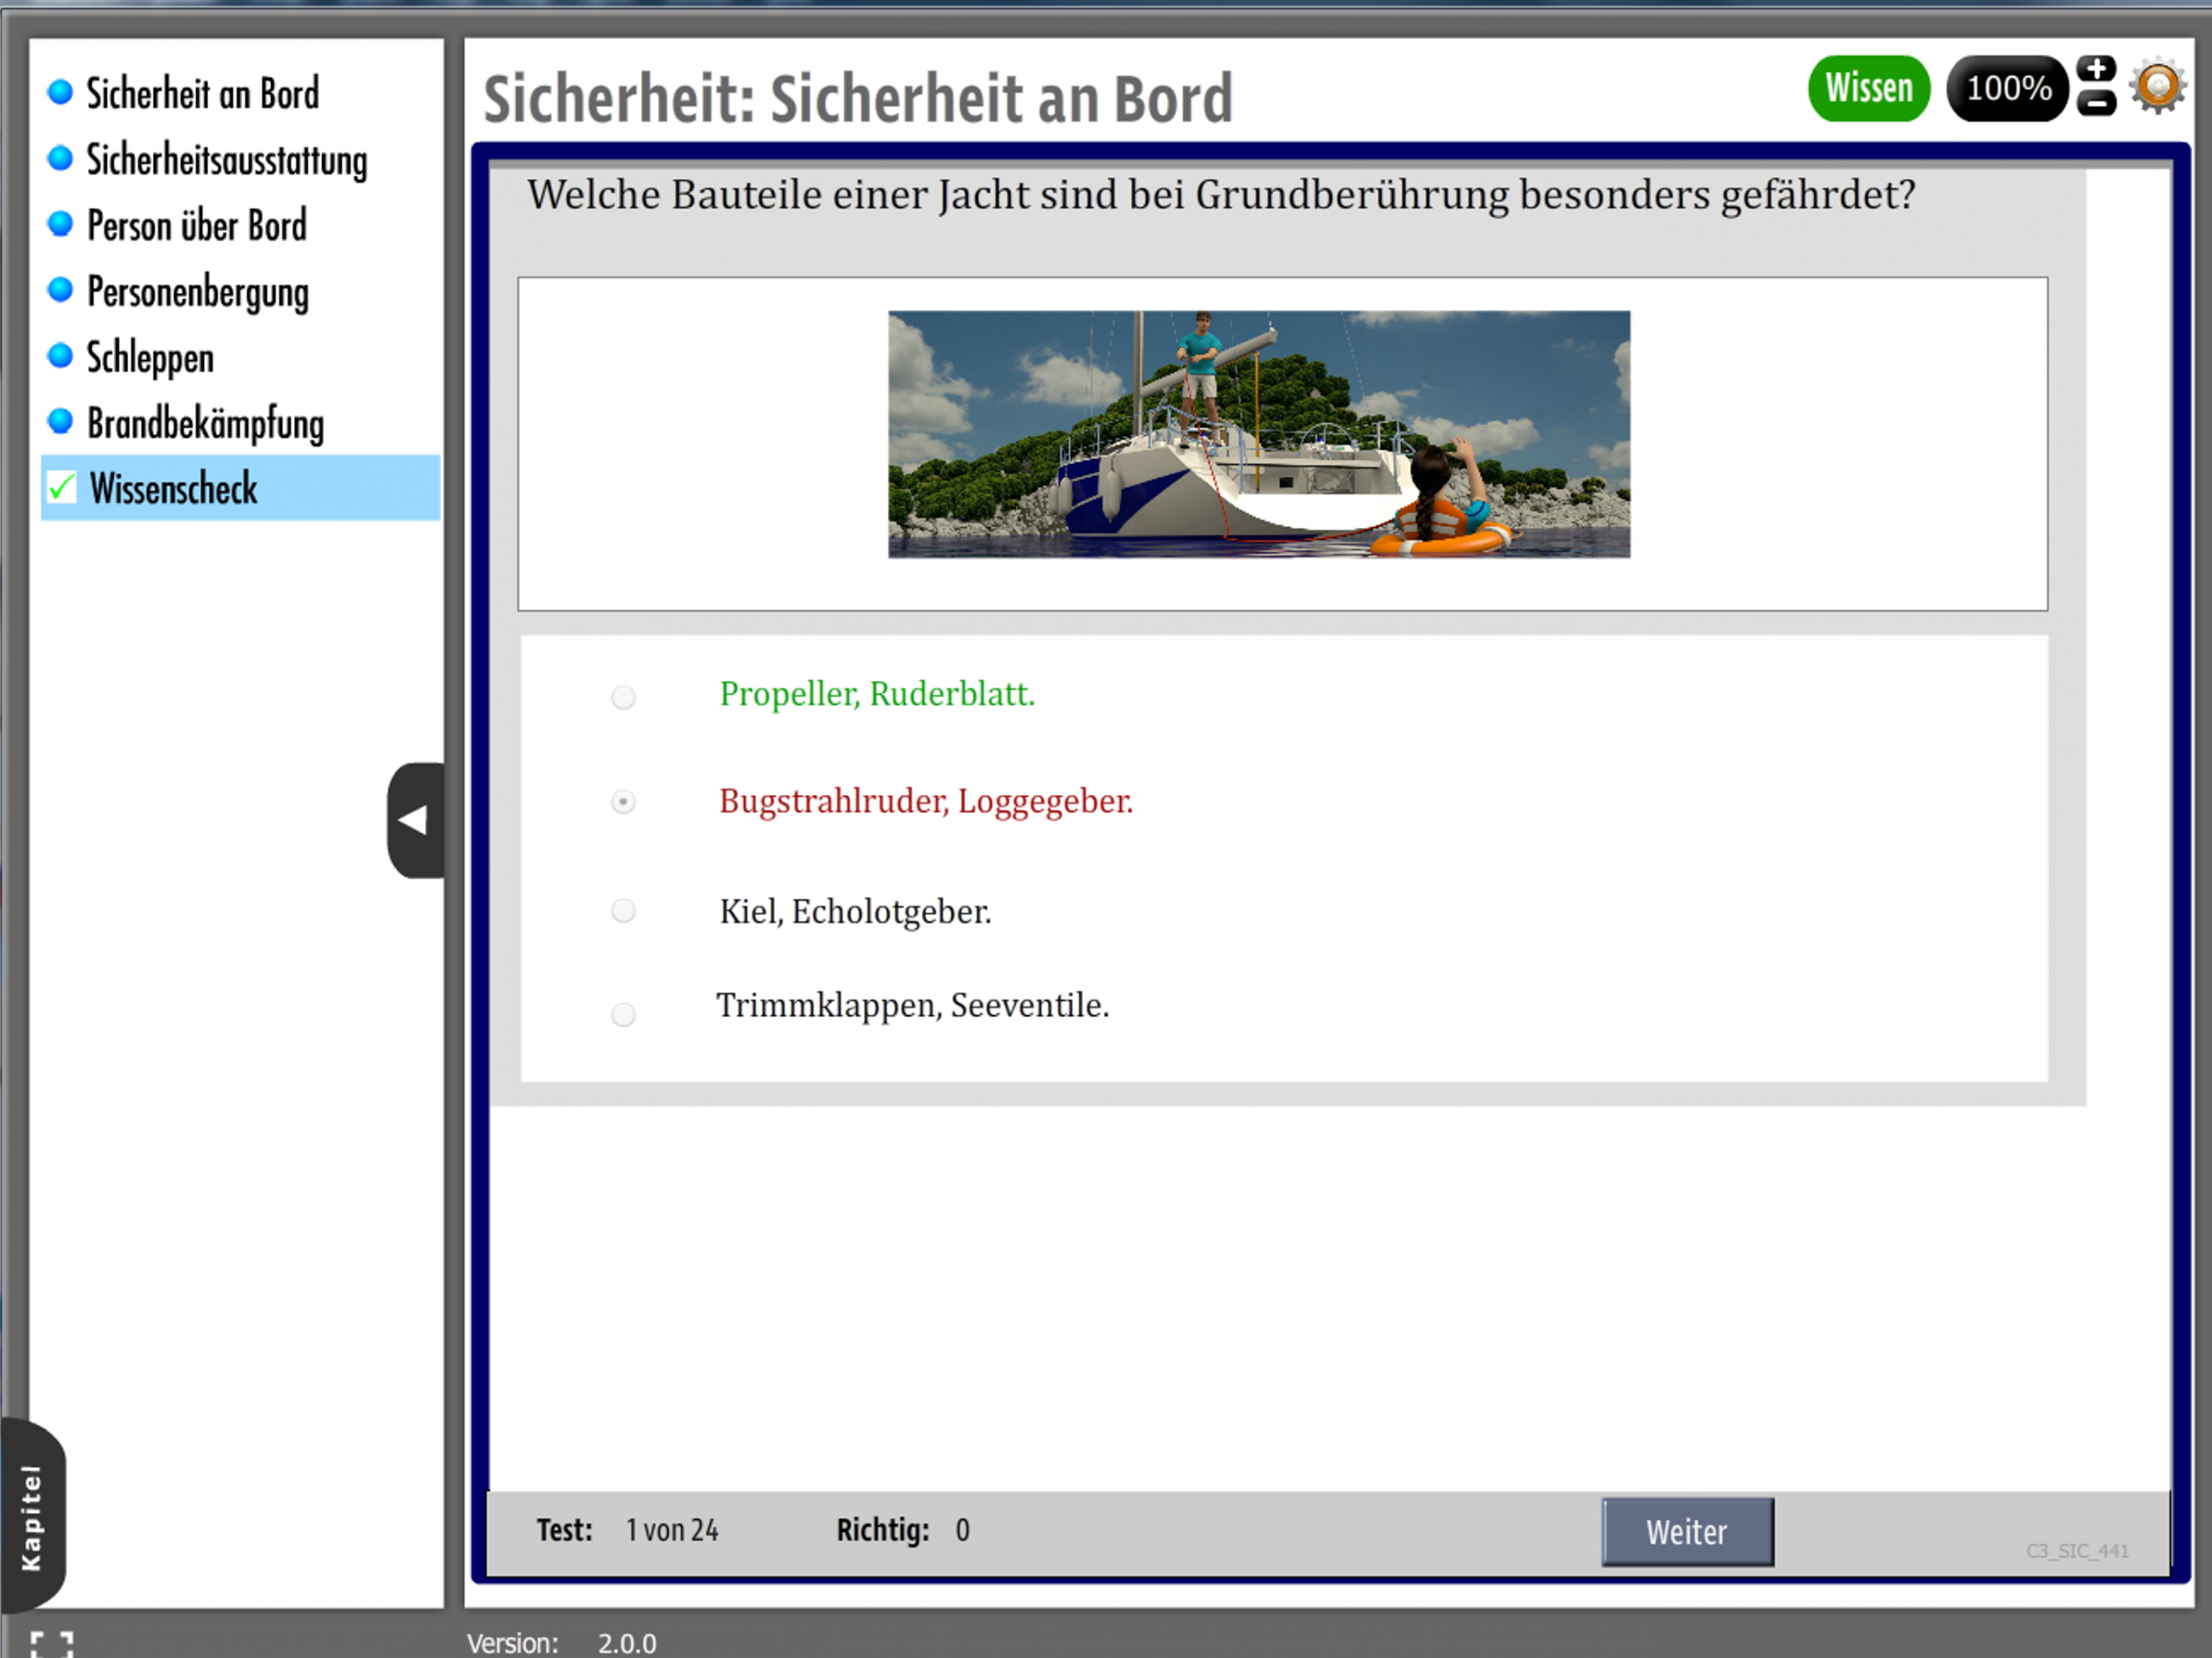The height and width of the screenshot is (1658, 2212).
Task: Collapse sidebar with the left arrow tab
Action: [x=414, y=820]
